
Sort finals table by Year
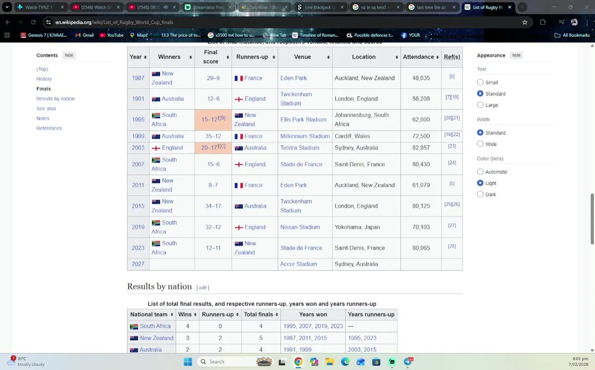[138, 57]
